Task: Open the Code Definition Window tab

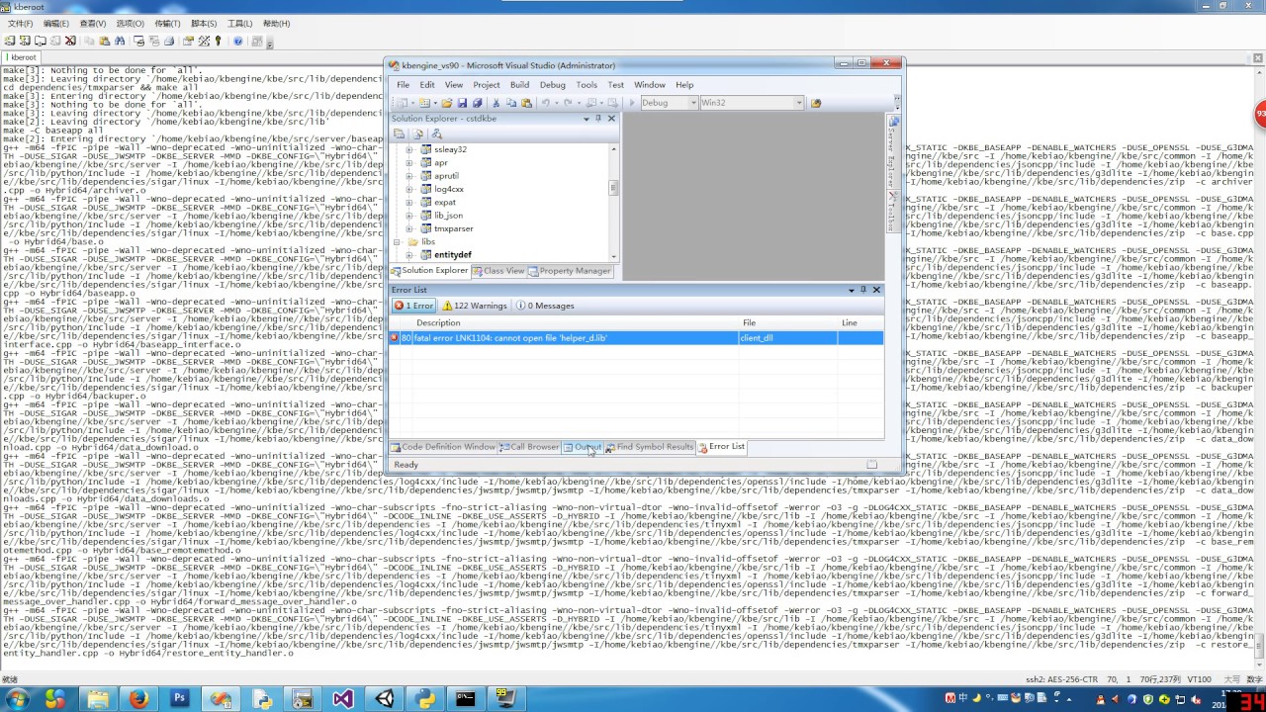Action: (x=443, y=447)
